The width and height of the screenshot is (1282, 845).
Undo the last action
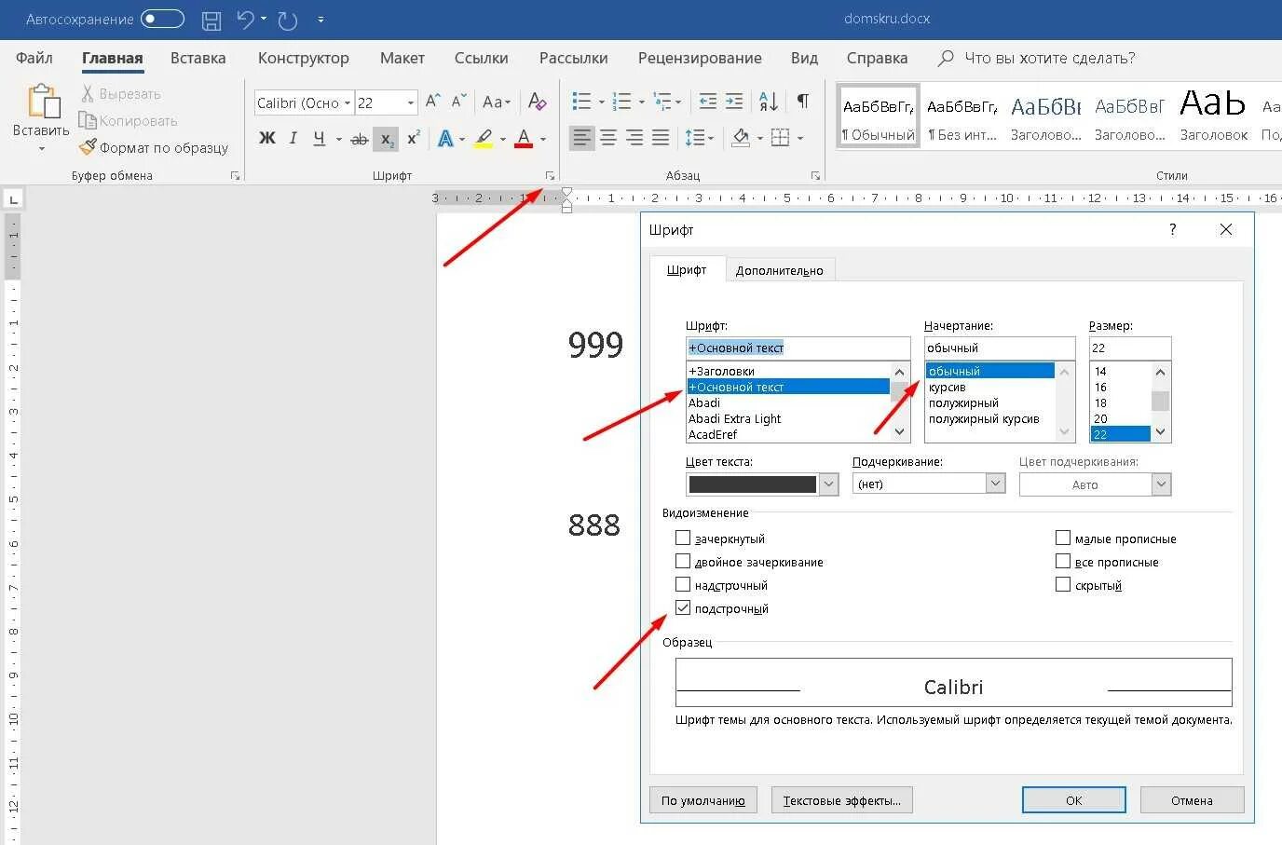[x=245, y=19]
